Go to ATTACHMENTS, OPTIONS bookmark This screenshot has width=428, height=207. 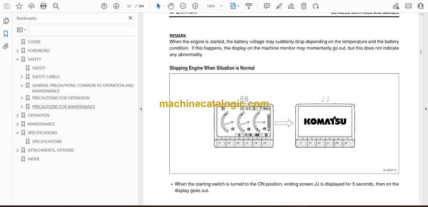(x=50, y=150)
